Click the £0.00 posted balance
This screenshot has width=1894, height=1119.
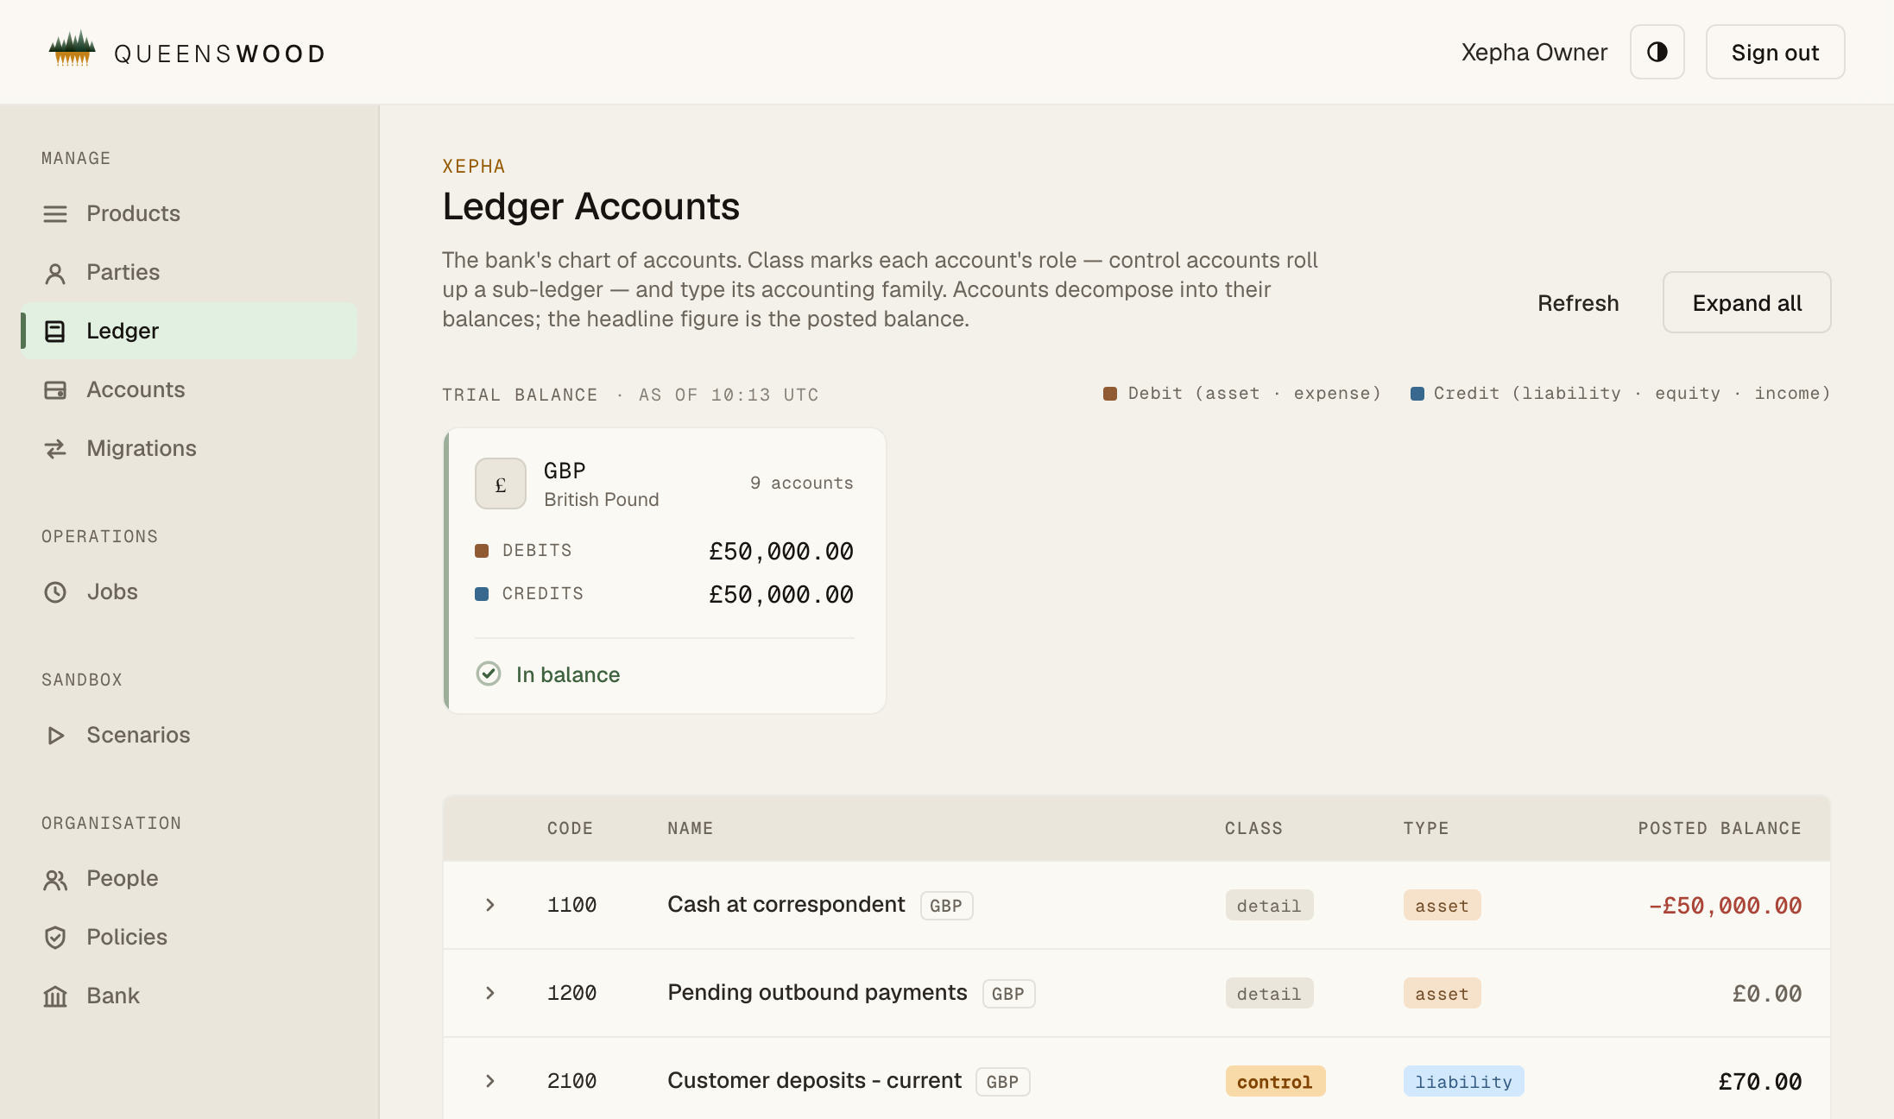pos(1767,994)
